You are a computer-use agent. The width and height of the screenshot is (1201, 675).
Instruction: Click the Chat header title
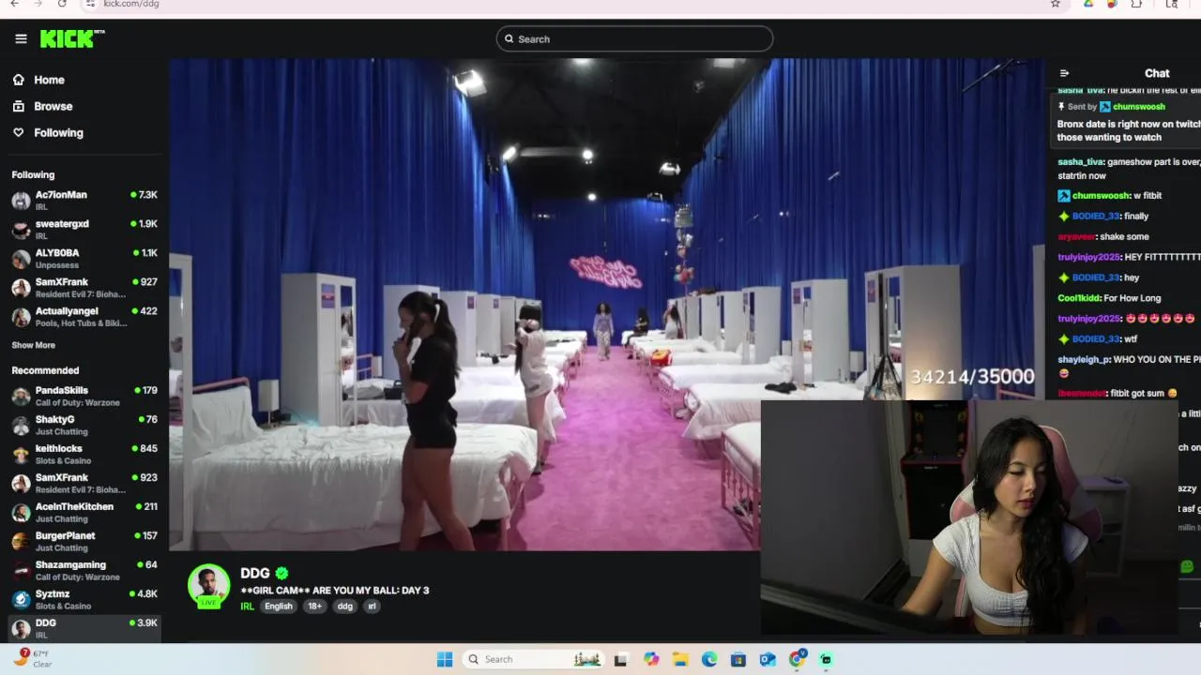click(x=1157, y=73)
